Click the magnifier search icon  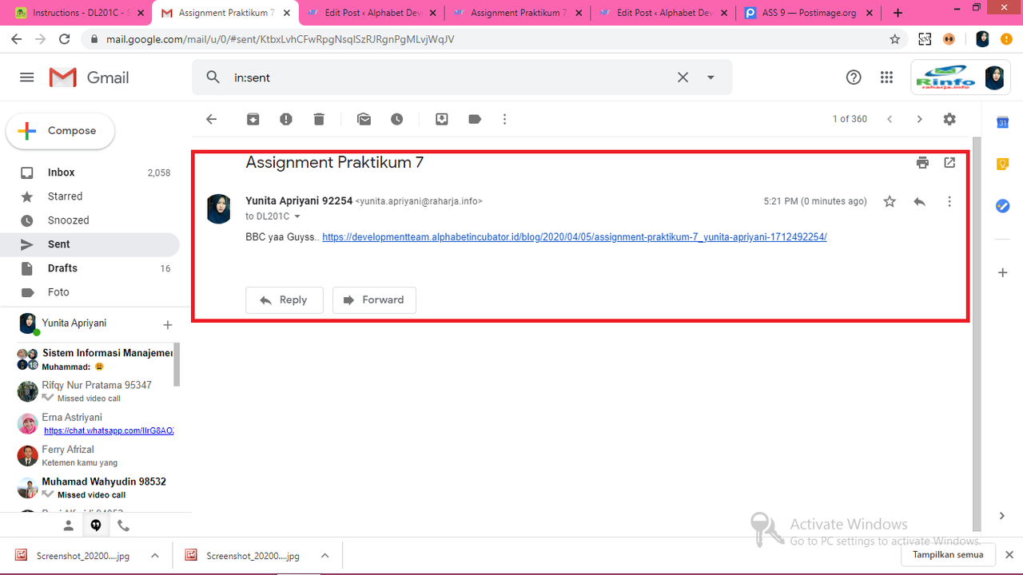213,77
